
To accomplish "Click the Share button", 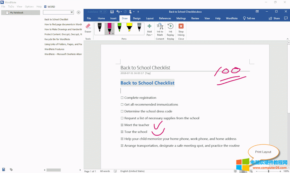I will click(x=274, y=18).
